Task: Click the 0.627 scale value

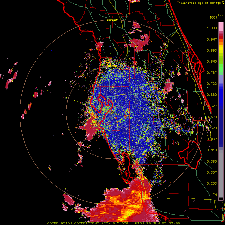Action: coord(212,106)
